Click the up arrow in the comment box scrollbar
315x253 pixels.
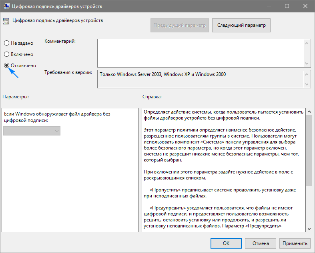pyautogui.click(x=307, y=42)
